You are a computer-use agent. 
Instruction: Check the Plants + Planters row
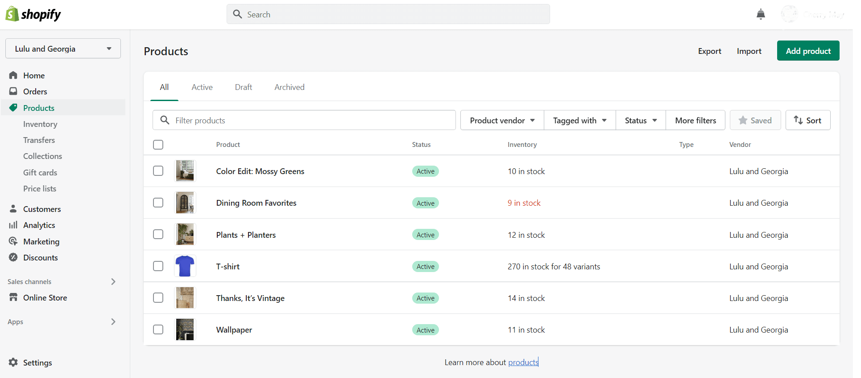pos(158,234)
